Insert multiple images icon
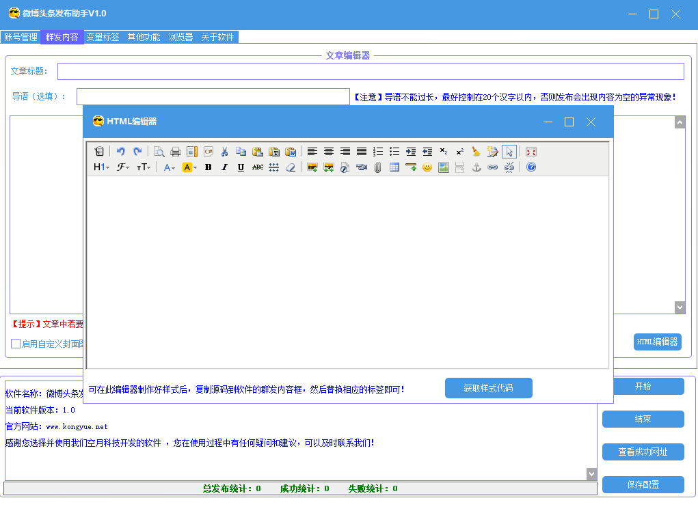This screenshot has width=698, height=511. pos(329,167)
